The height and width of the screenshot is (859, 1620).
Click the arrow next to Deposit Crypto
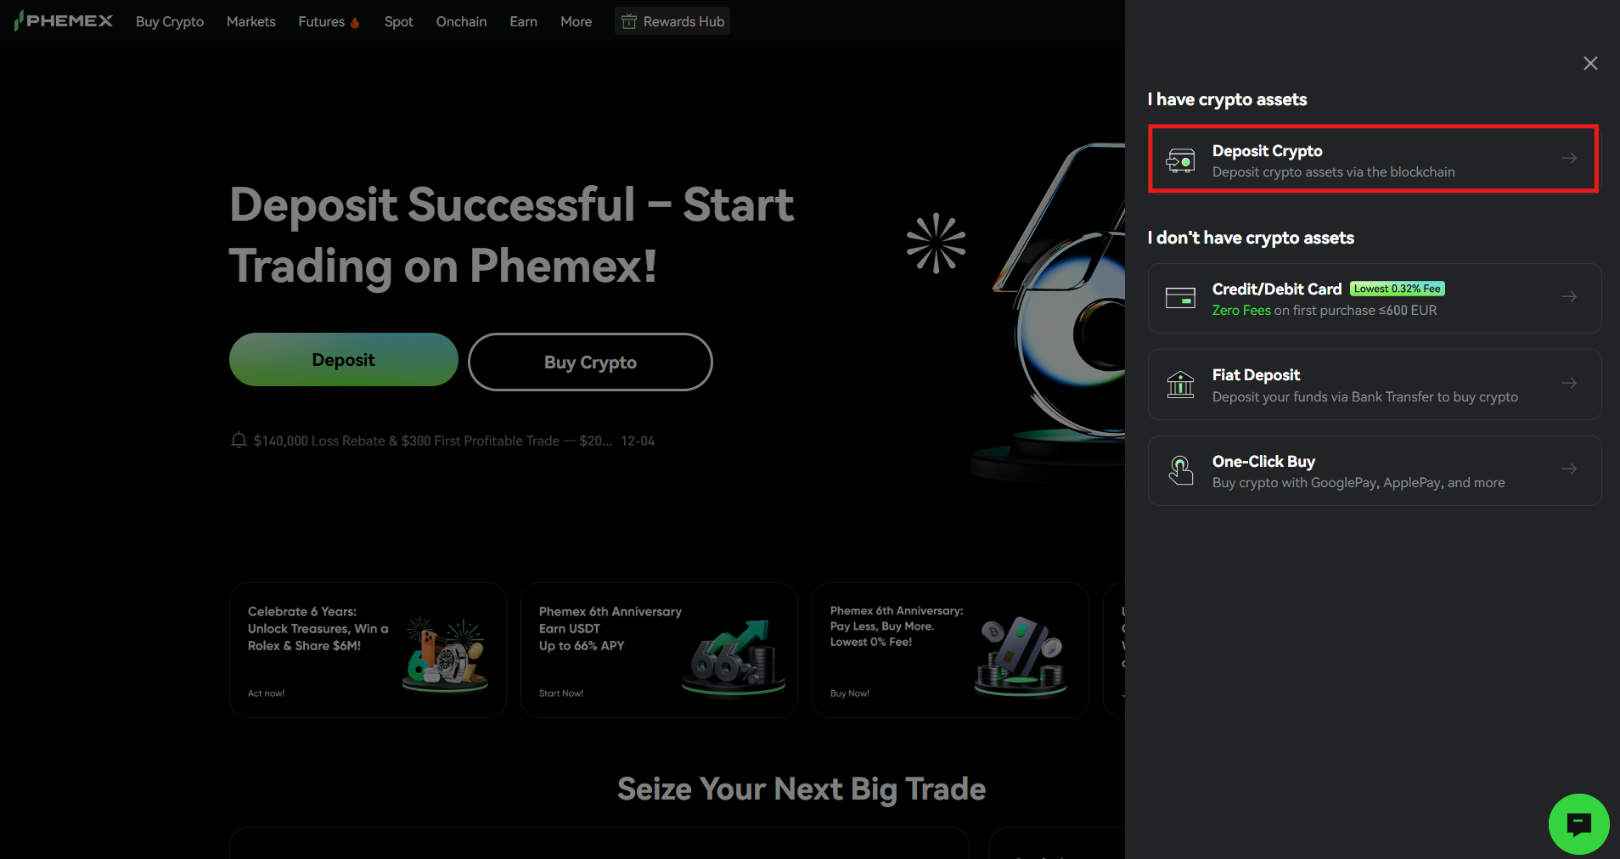[1568, 158]
